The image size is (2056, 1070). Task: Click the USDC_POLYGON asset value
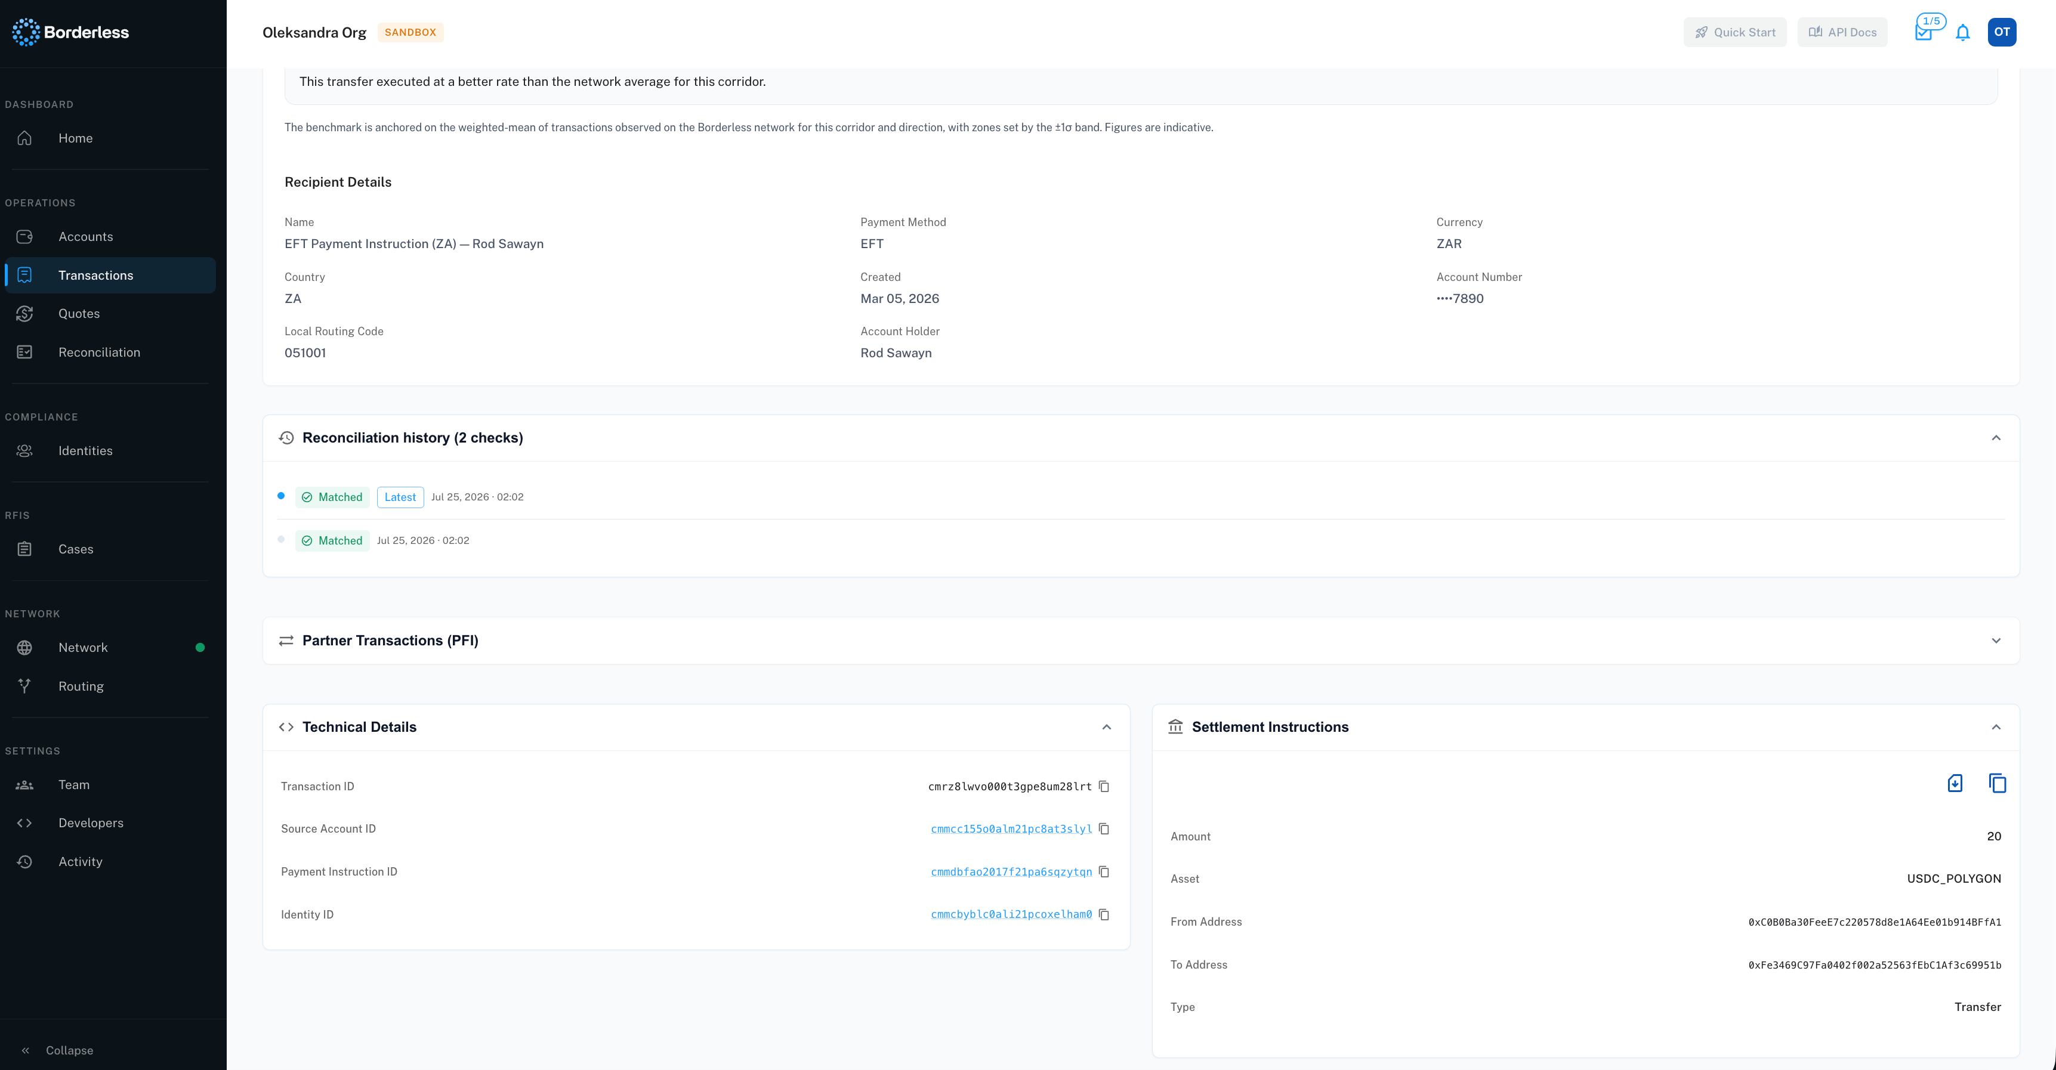pyautogui.click(x=1954, y=879)
